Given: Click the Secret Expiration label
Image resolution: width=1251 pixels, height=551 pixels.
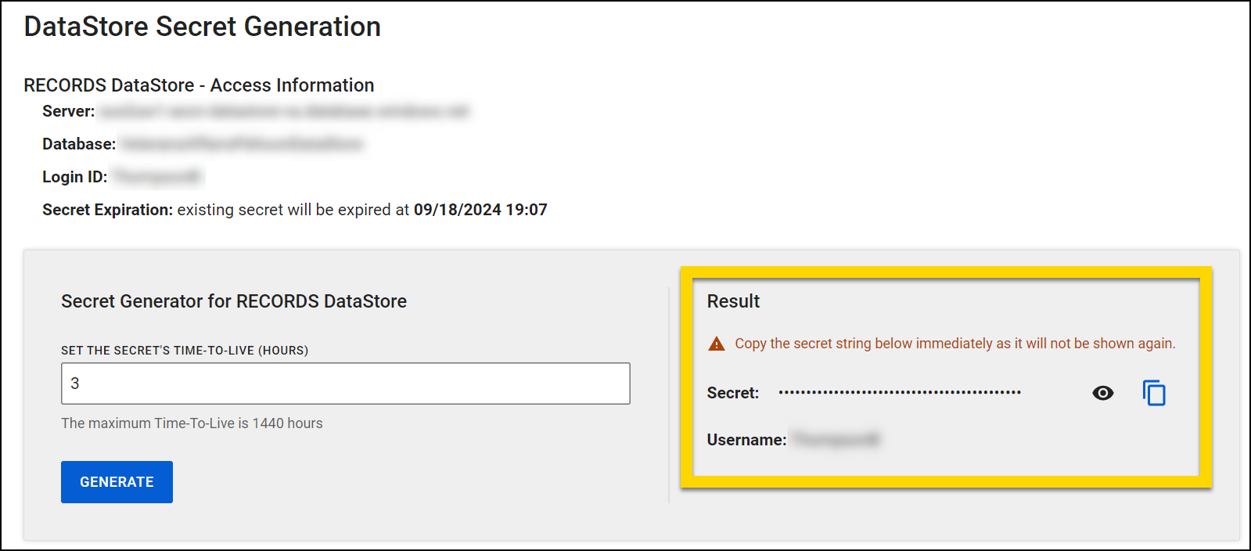Looking at the screenshot, I should pos(107,210).
